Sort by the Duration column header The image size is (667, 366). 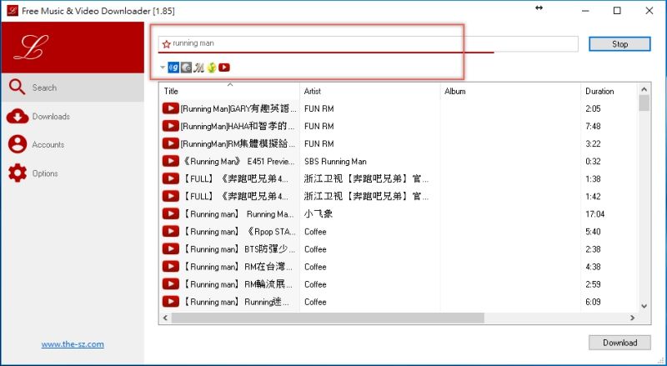point(609,91)
